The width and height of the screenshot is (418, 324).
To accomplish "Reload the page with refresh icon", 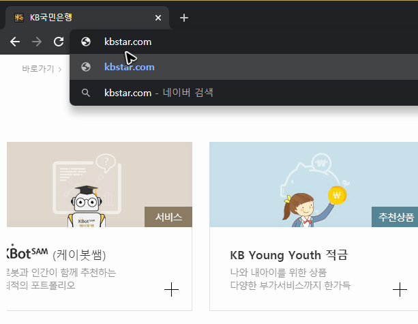I will (59, 42).
